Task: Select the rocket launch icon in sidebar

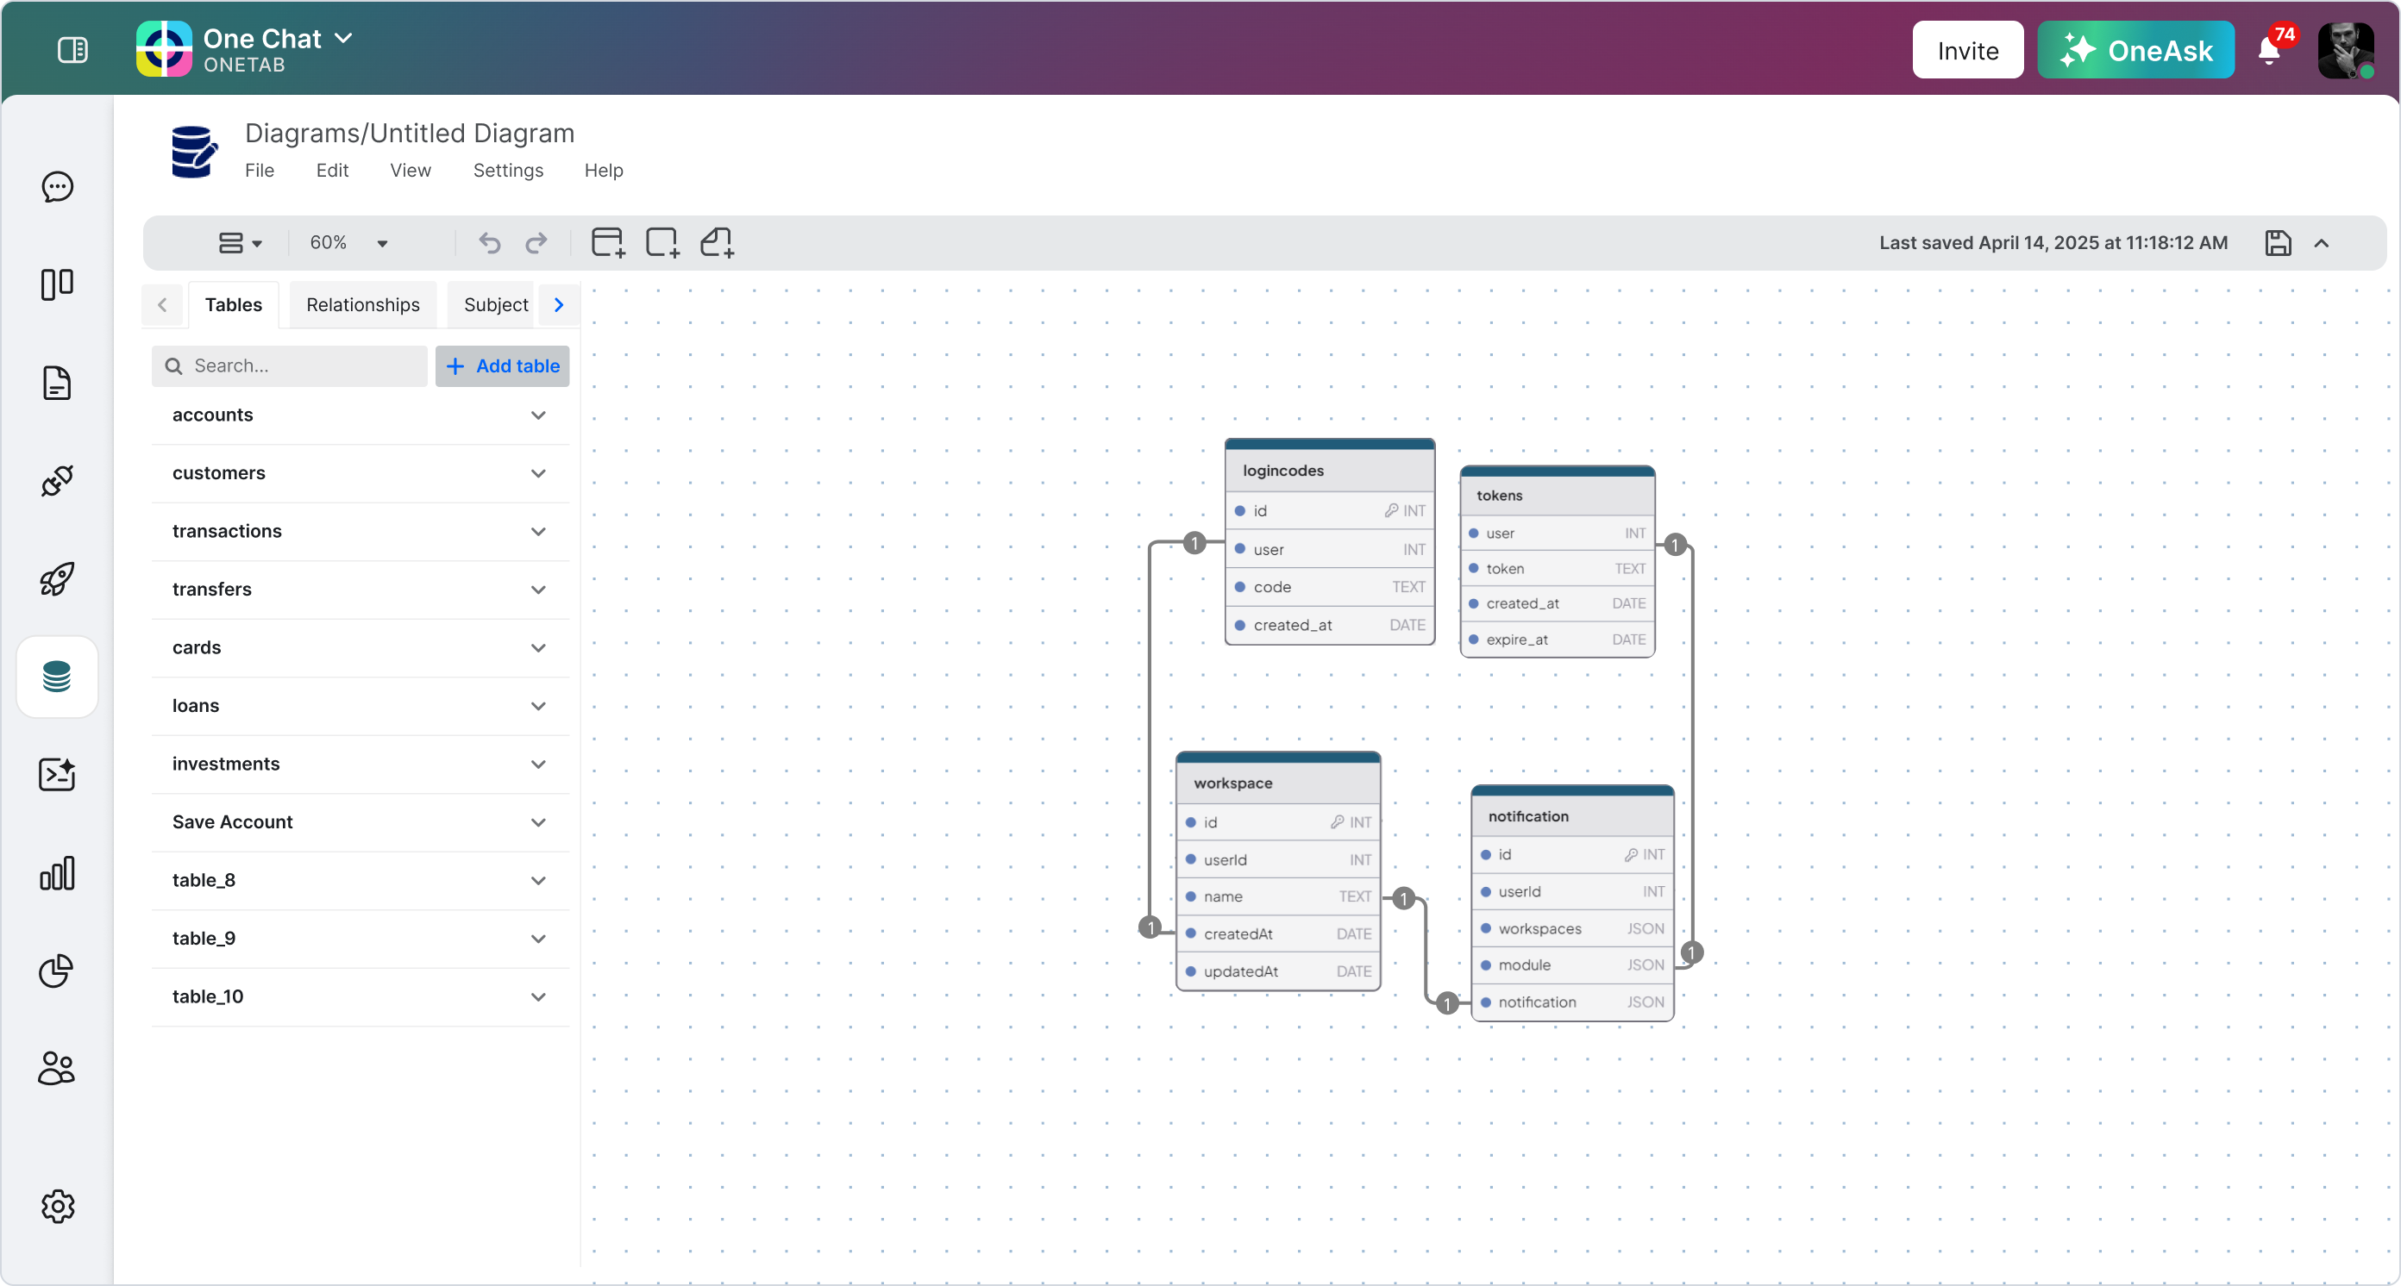Action: pyautogui.click(x=57, y=578)
